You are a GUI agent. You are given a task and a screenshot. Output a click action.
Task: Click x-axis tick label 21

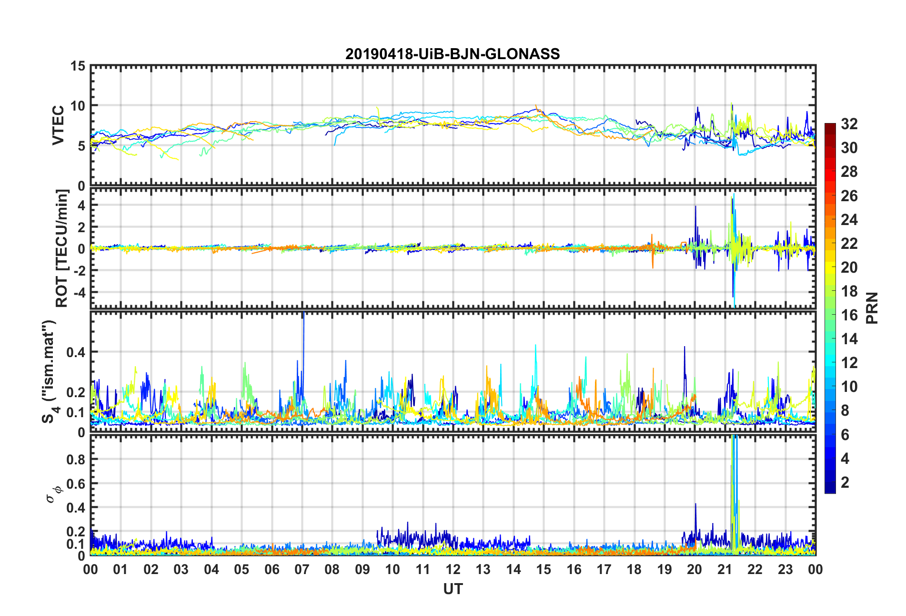tap(725, 570)
